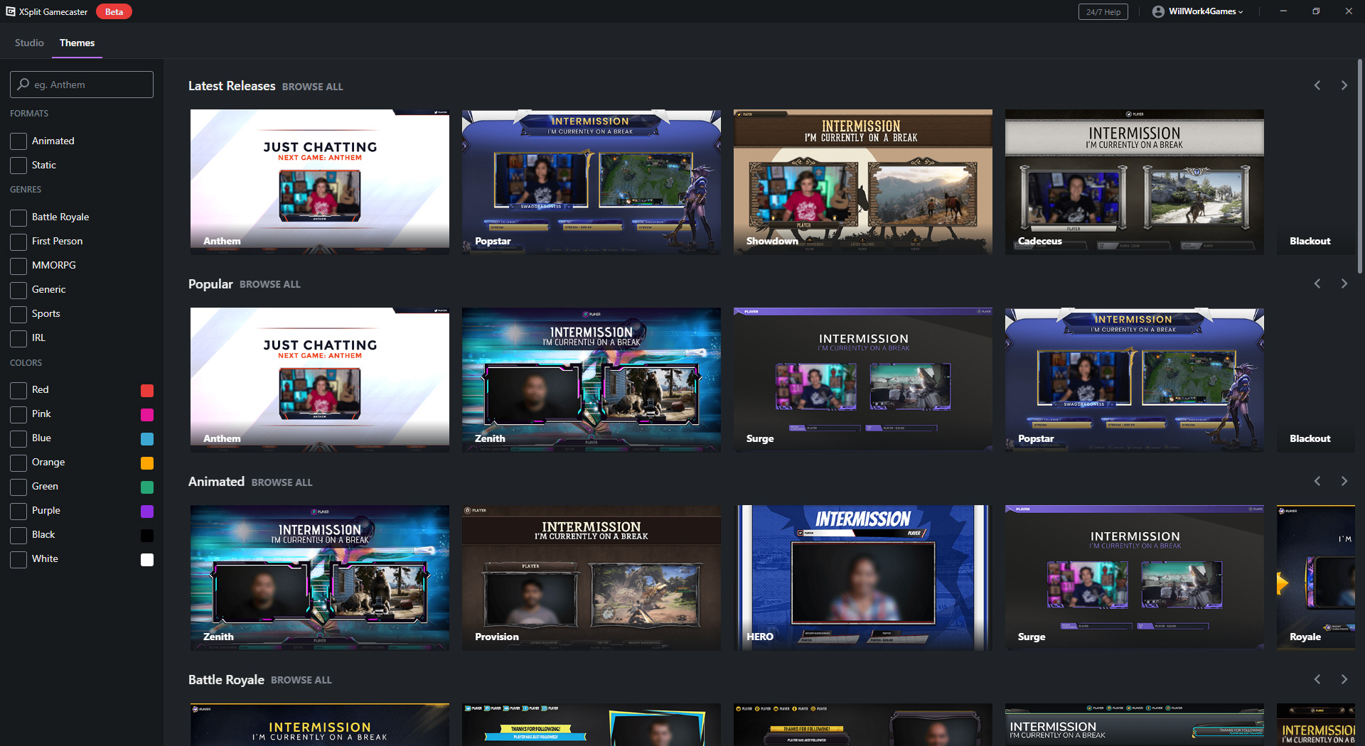The image size is (1365, 746).
Task: Open Anthem theme in Latest Releases
Action: pos(320,182)
